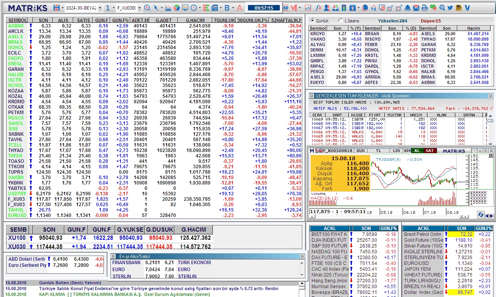Select the USDTRY row in watchlist
This screenshot has height=297, width=496.
pyautogui.click(x=155, y=194)
